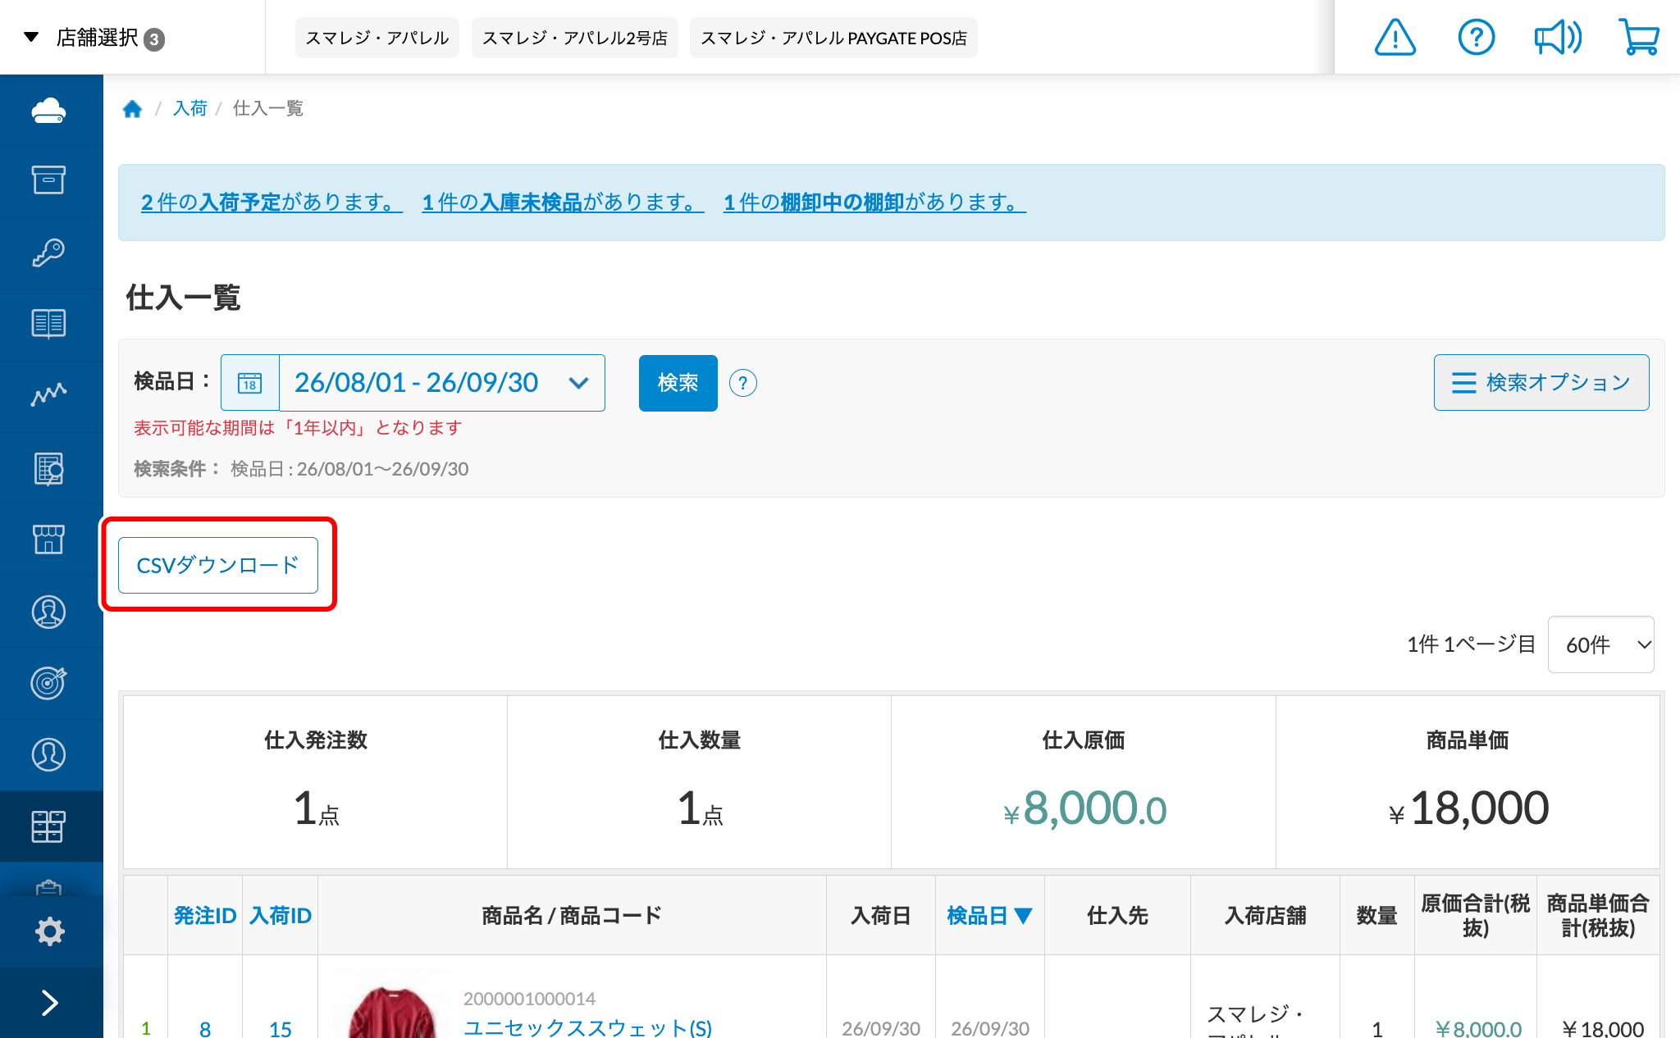The height and width of the screenshot is (1038, 1680).
Task: Open the help question mark in header
Action: (1477, 38)
